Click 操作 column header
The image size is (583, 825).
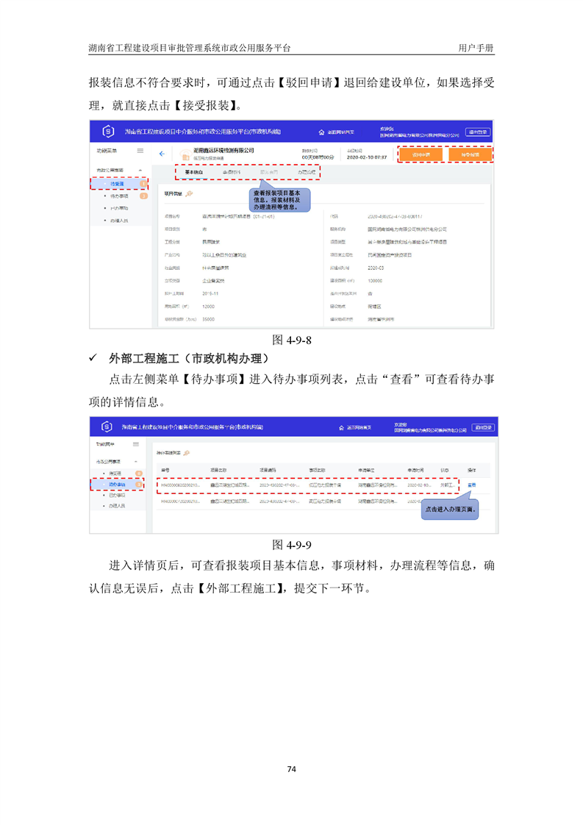(471, 470)
